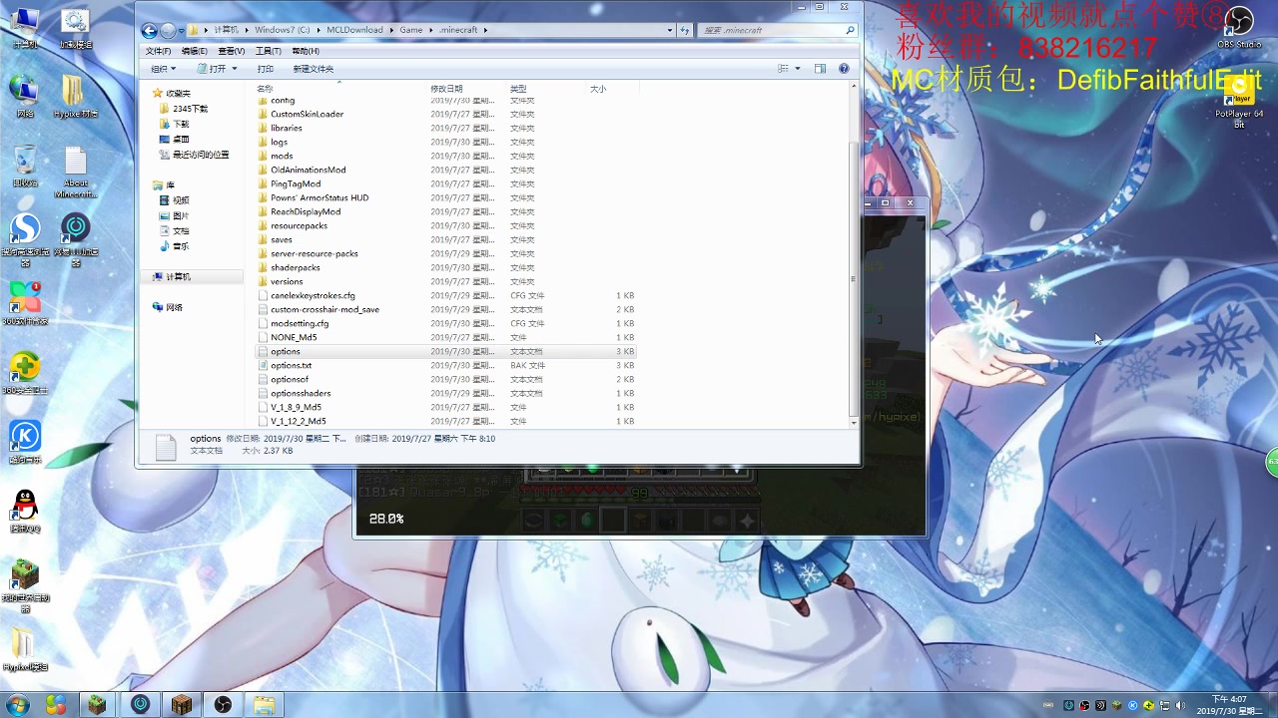Click the Windows7 (C:) breadcrumb segment
The height and width of the screenshot is (718, 1278).
[283, 30]
